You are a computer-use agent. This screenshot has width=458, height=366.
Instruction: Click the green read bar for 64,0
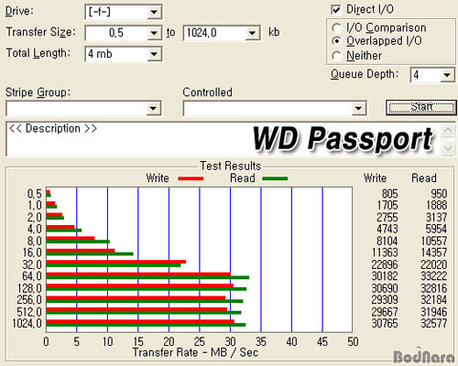(x=147, y=277)
